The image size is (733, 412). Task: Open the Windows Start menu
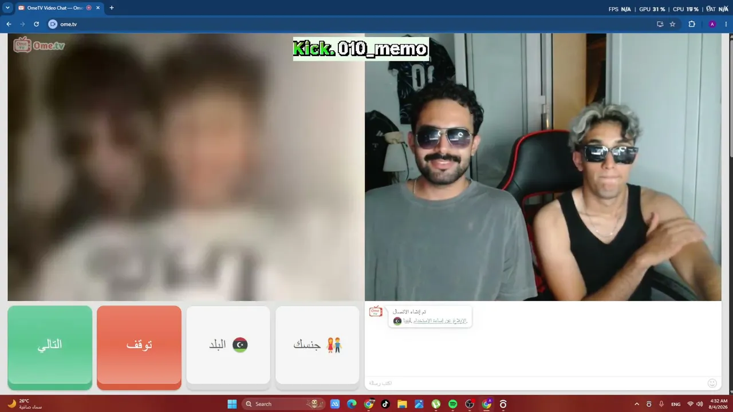tap(232, 404)
